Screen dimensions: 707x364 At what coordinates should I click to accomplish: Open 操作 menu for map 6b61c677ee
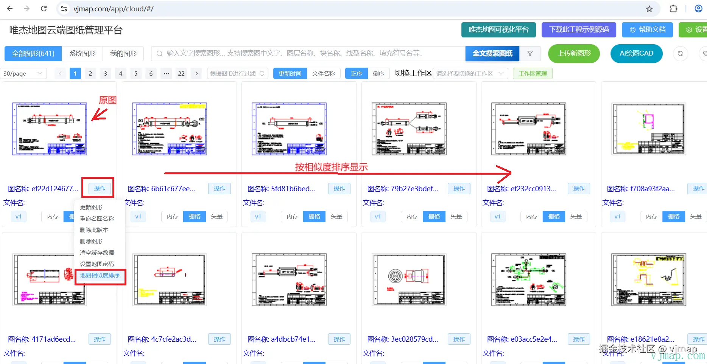click(x=220, y=189)
